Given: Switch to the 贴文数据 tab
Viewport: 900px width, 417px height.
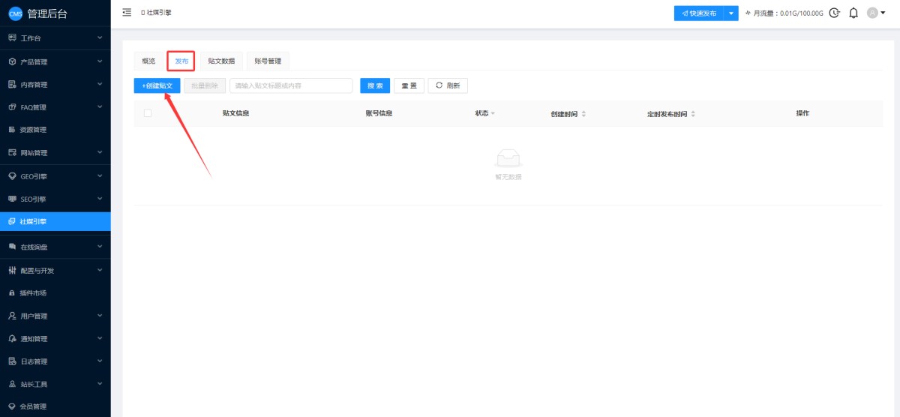Looking at the screenshot, I should click(x=221, y=61).
